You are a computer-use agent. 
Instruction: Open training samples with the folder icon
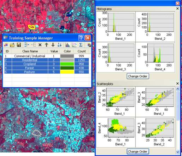[x=12, y=45]
